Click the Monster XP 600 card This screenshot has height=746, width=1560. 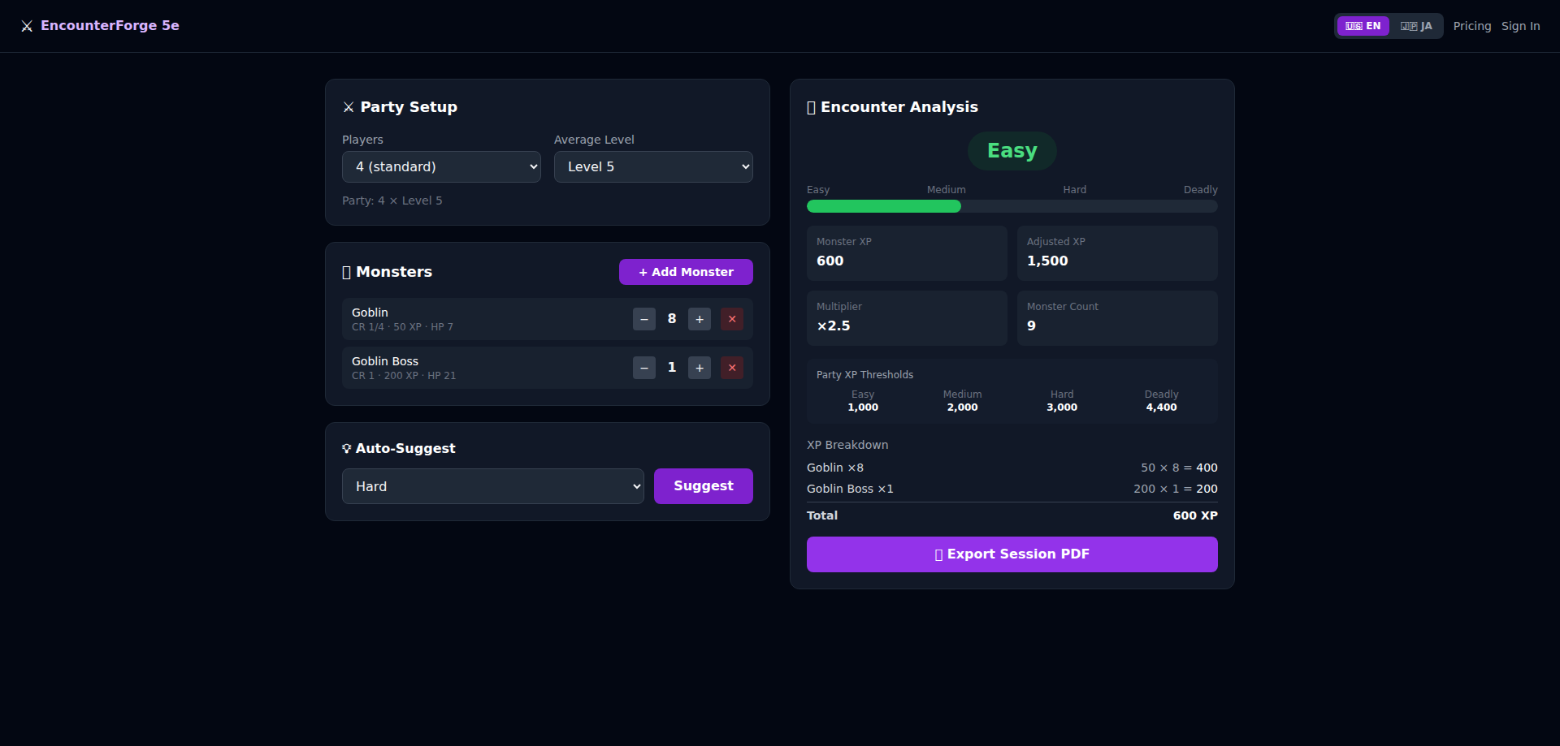(907, 253)
